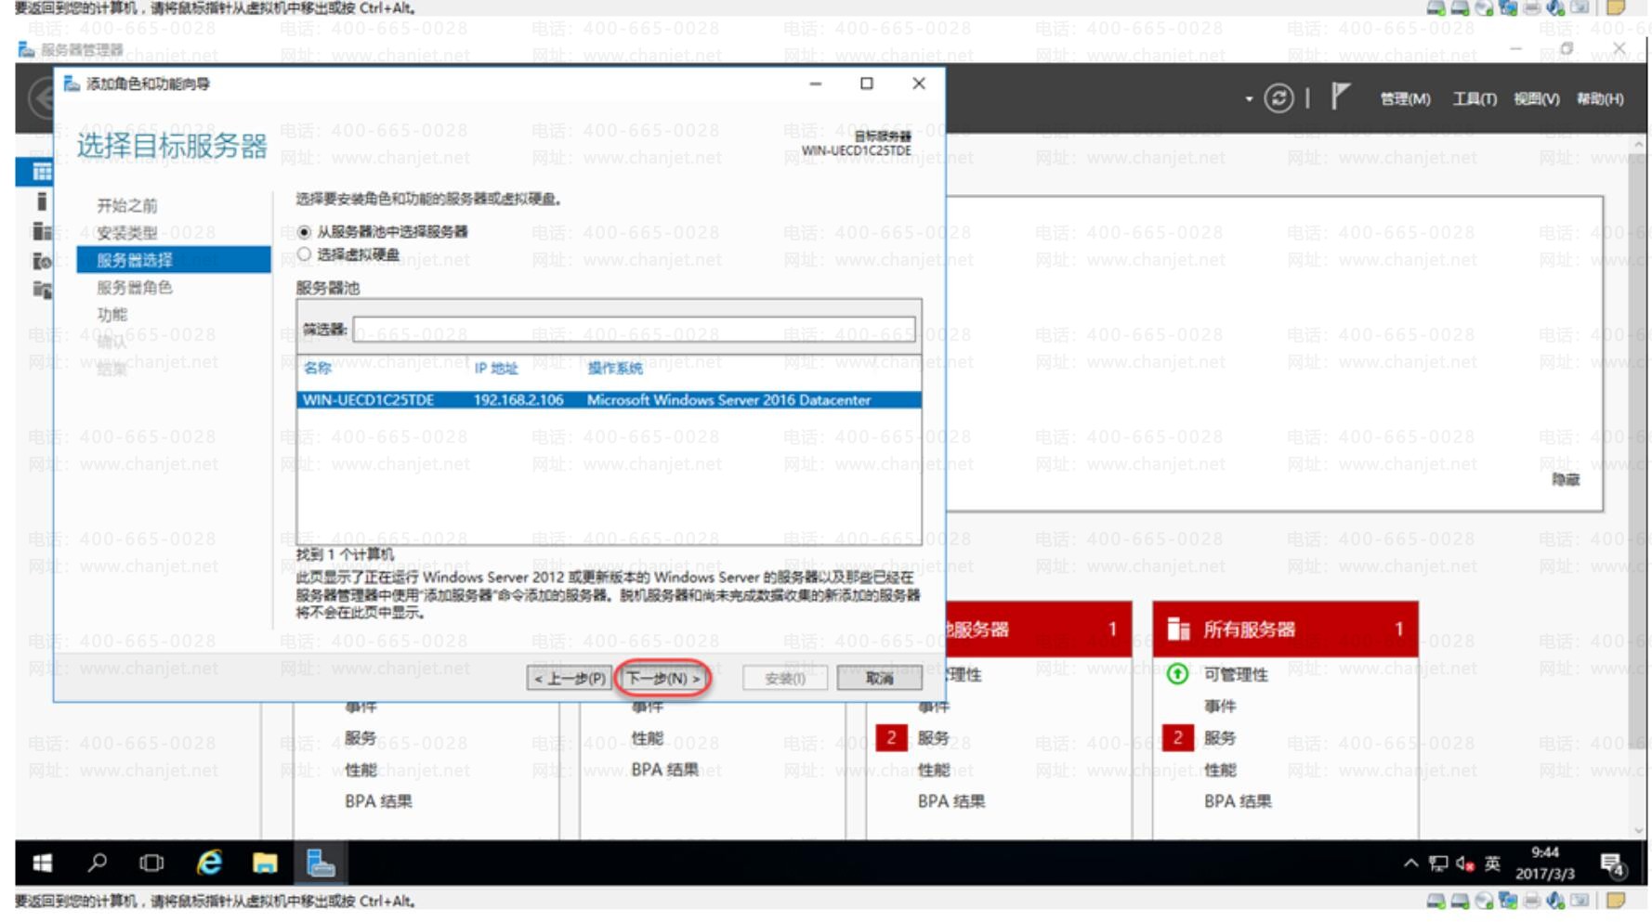
Task: Open 服务 in the 所有服务器 tile
Action: pyautogui.click(x=1220, y=738)
